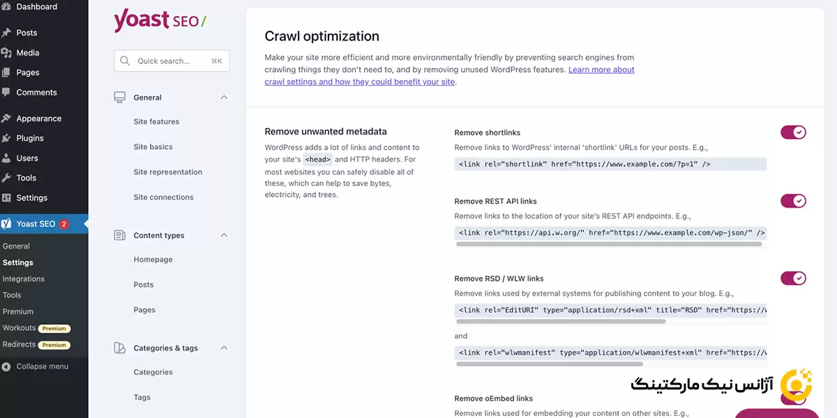Open the Integrations submenu item

24,279
